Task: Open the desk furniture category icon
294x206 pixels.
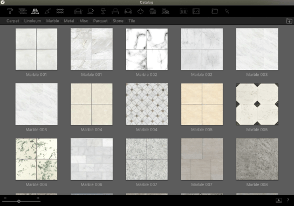Action: tap(115, 11)
